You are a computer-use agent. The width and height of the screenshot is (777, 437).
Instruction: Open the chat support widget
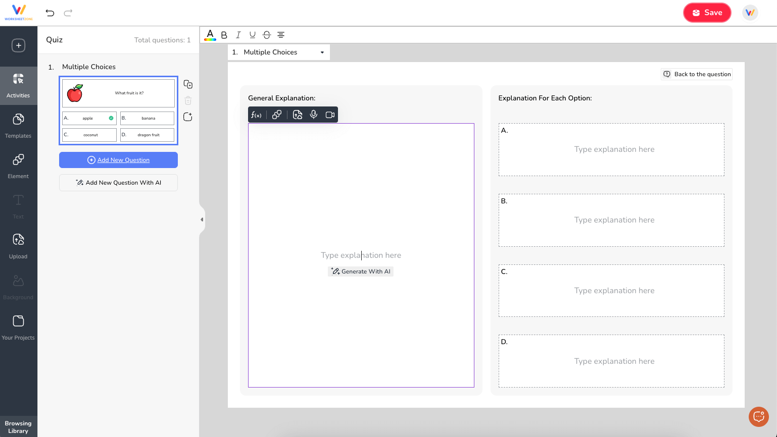[759, 417]
